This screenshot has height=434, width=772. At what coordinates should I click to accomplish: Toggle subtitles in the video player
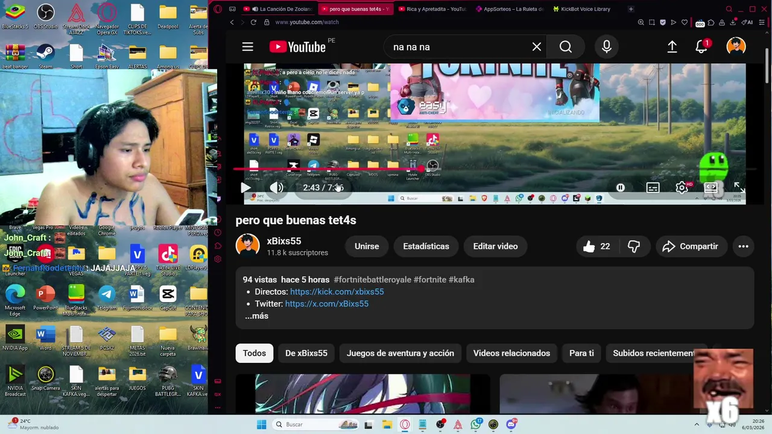click(653, 187)
